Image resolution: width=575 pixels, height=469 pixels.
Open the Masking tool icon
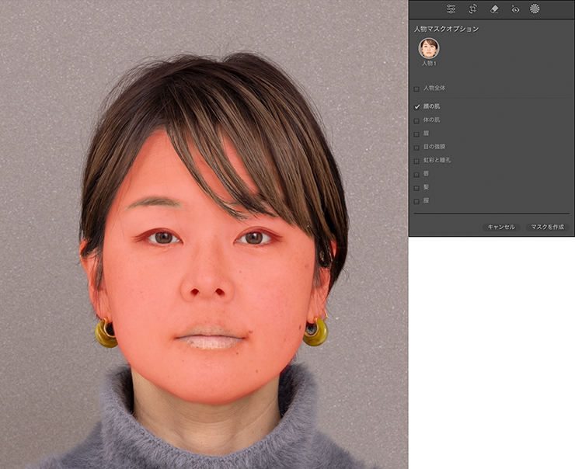point(535,9)
